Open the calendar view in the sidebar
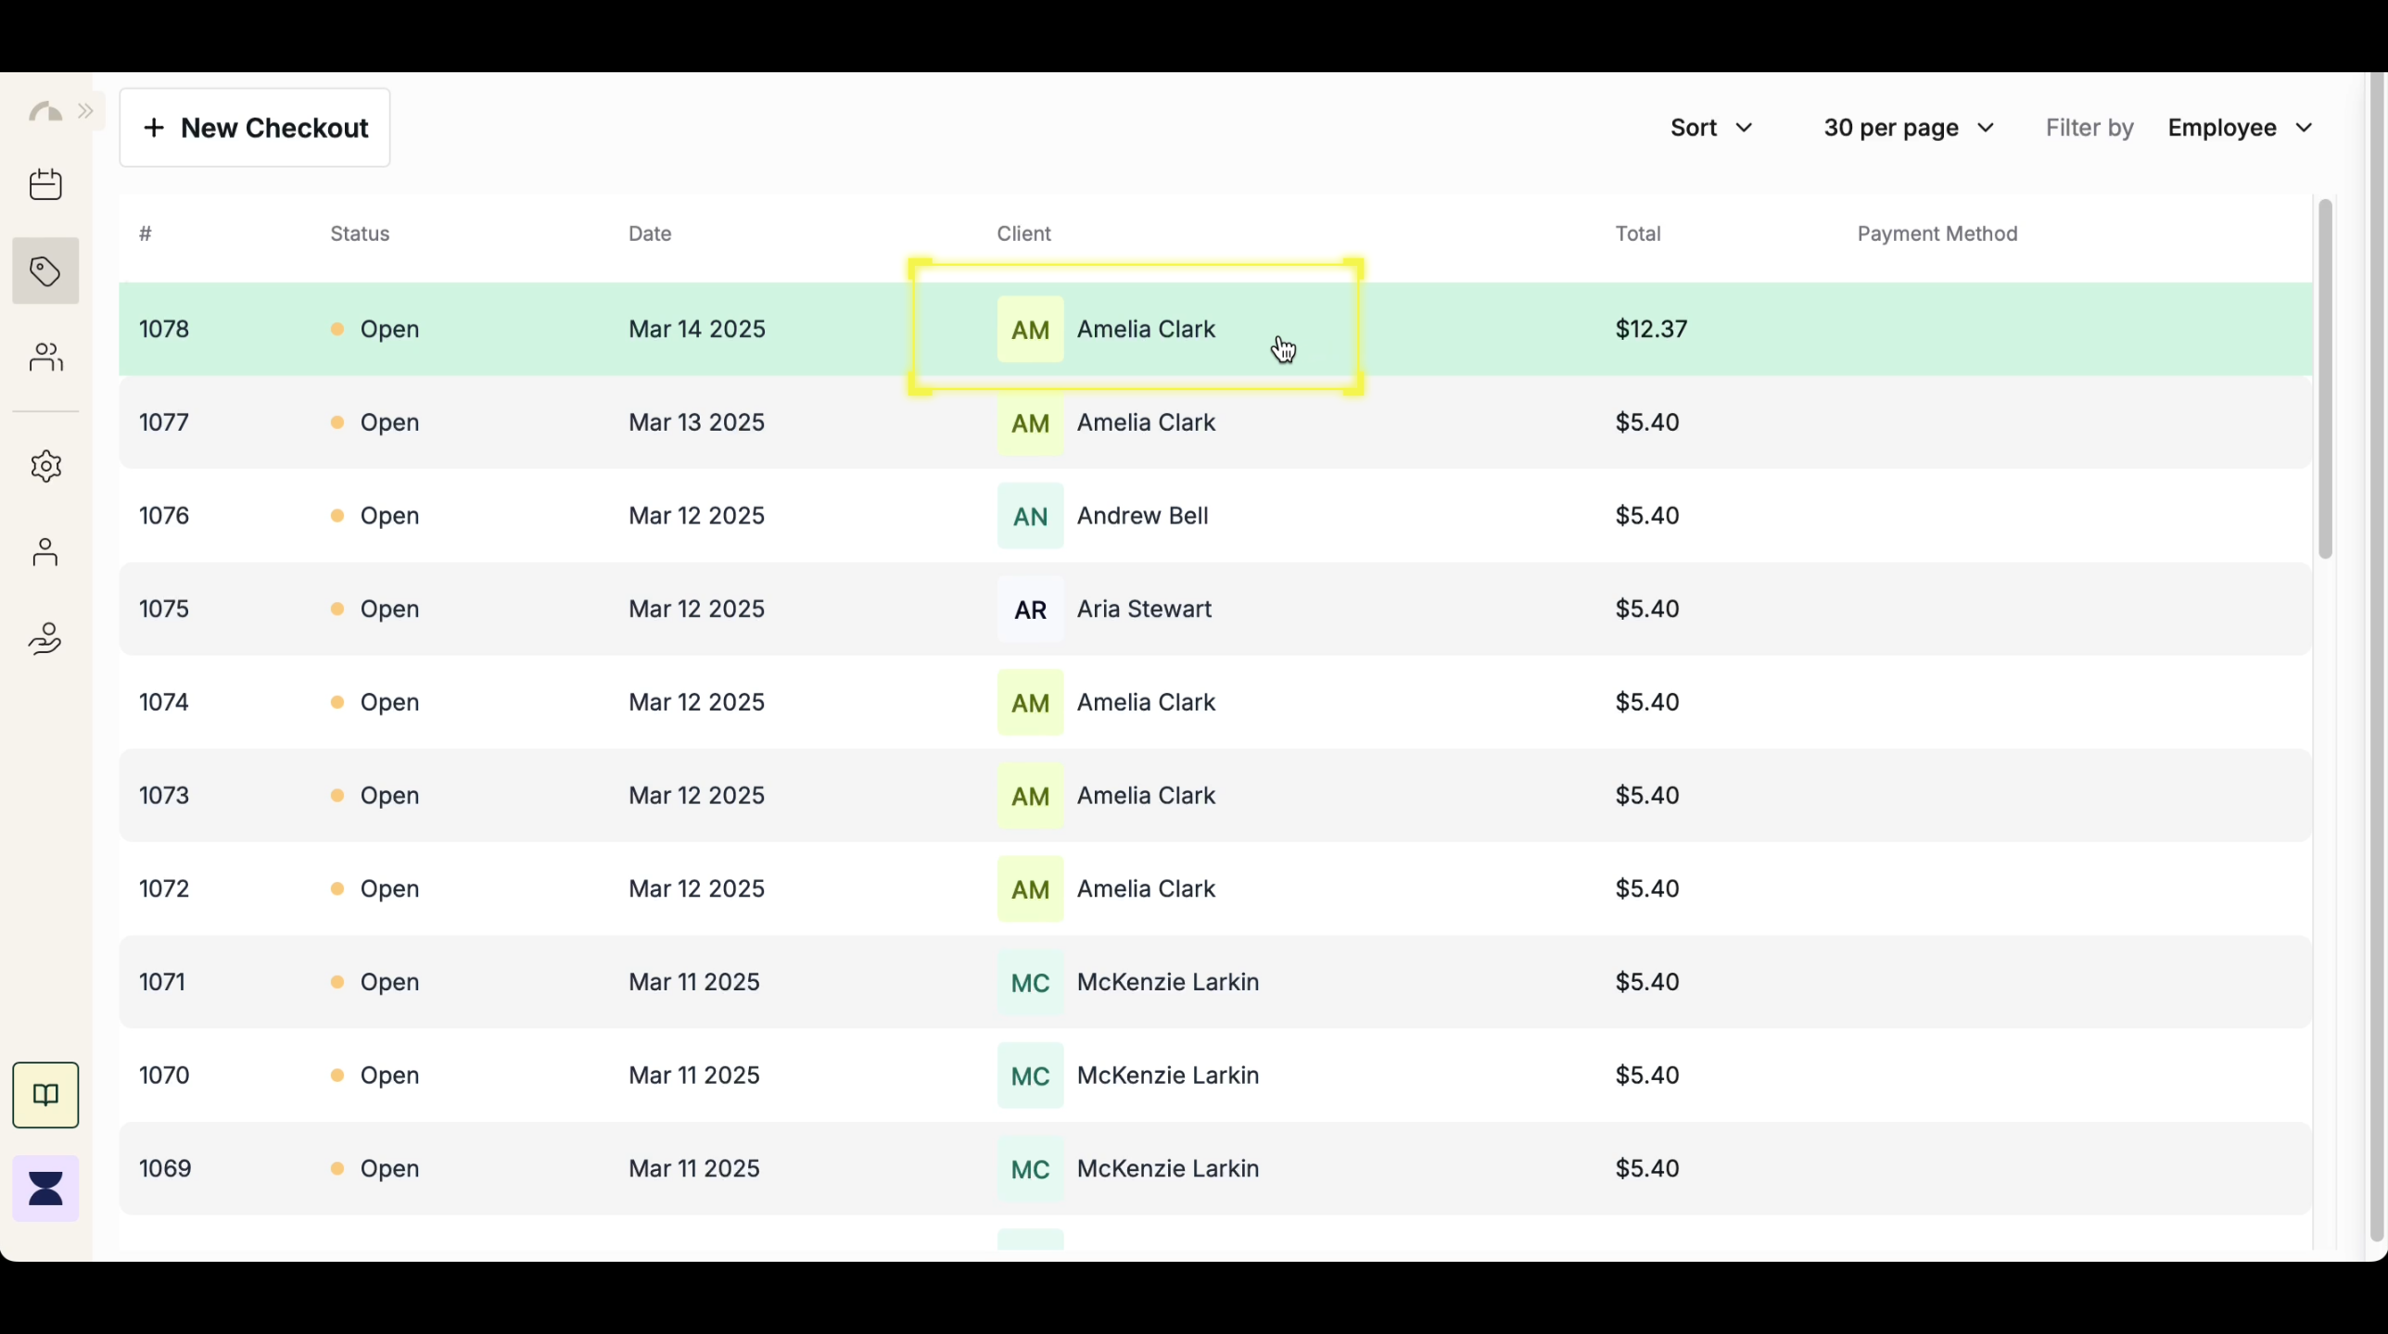 pyautogui.click(x=44, y=183)
